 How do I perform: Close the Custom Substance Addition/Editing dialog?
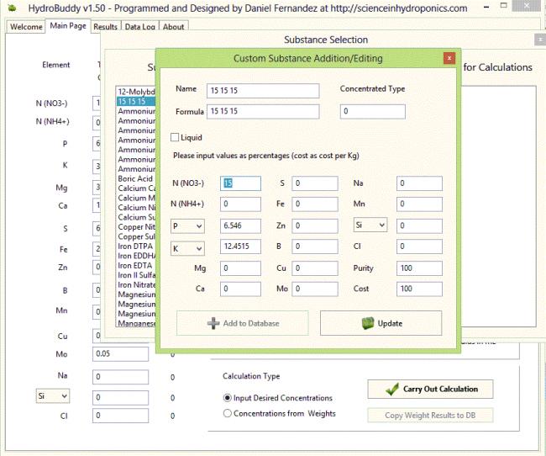[449, 58]
